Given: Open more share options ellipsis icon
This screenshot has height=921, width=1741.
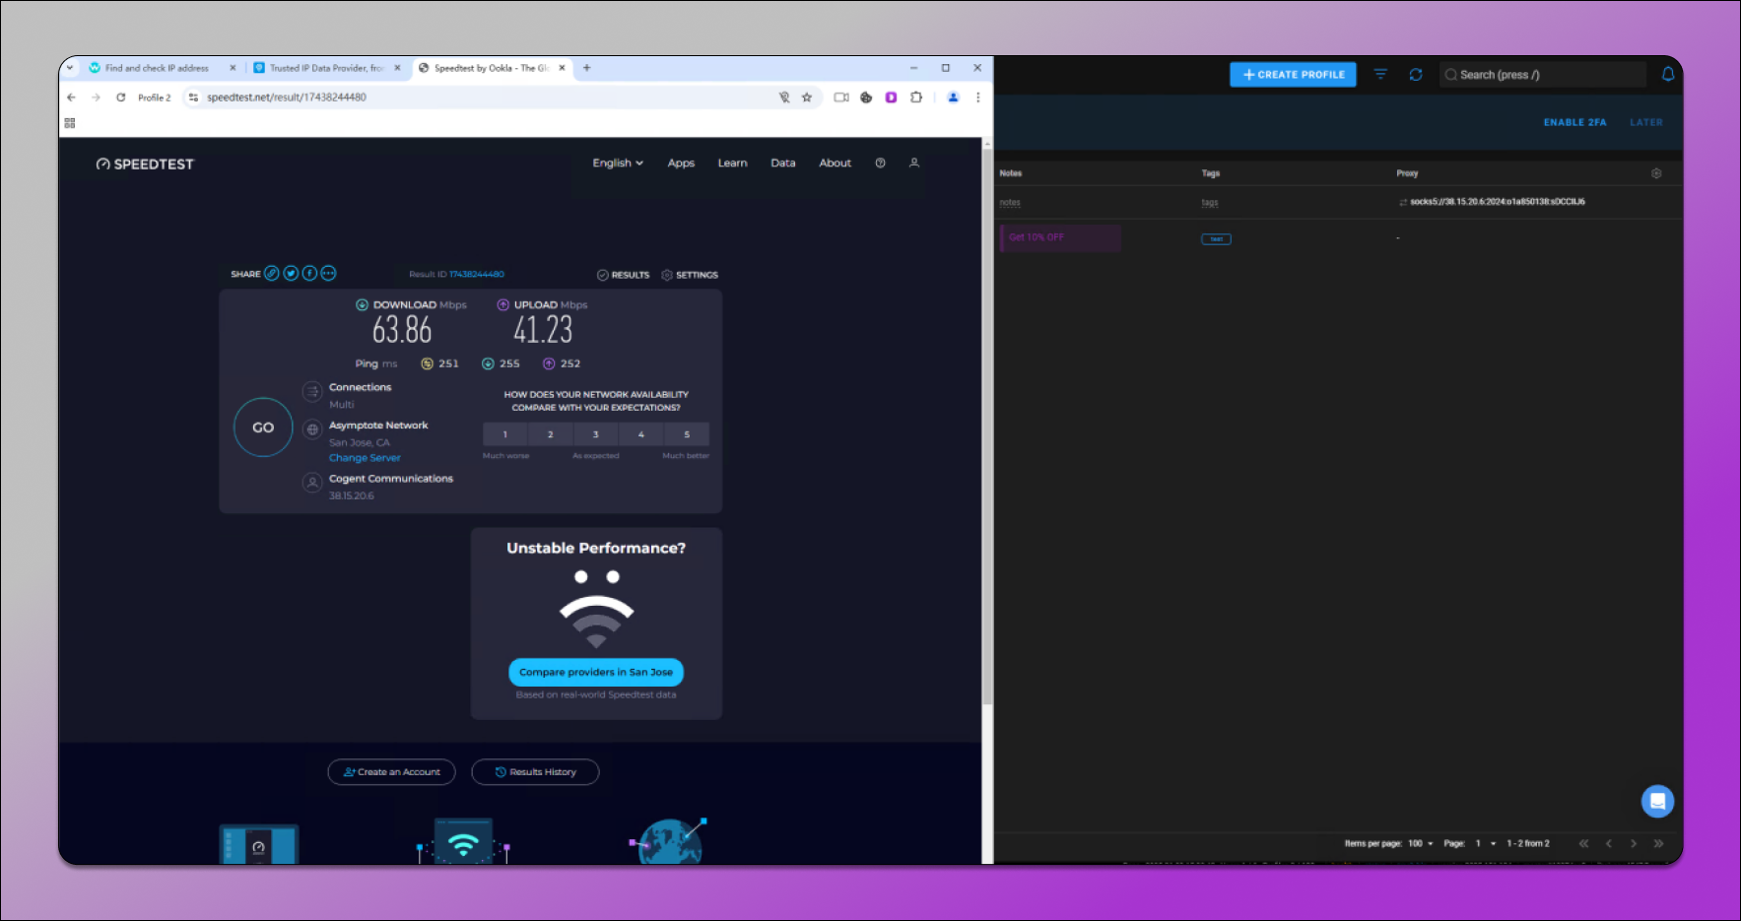Looking at the screenshot, I should [329, 274].
